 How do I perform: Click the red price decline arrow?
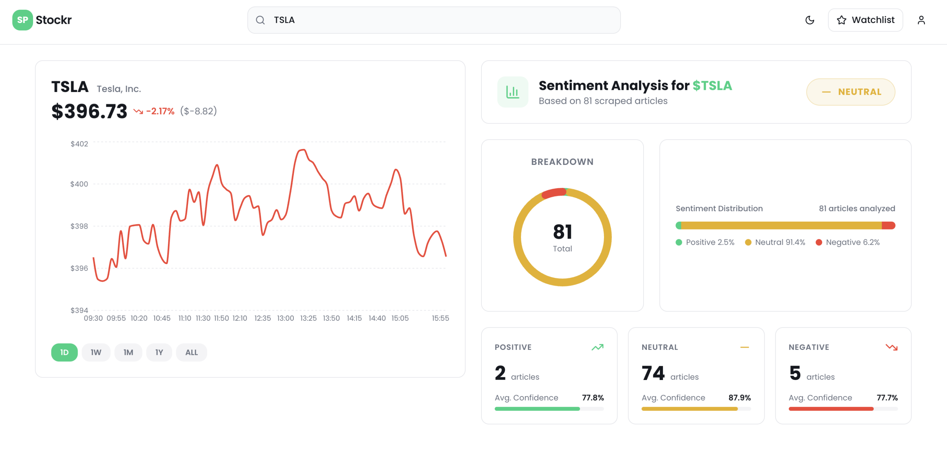tap(138, 111)
